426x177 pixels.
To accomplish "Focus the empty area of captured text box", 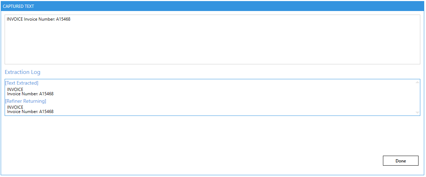I will coord(212,44).
